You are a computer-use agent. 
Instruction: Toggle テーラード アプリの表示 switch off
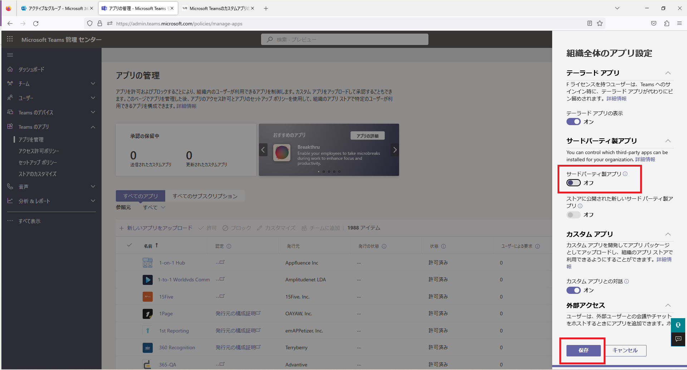point(573,122)
